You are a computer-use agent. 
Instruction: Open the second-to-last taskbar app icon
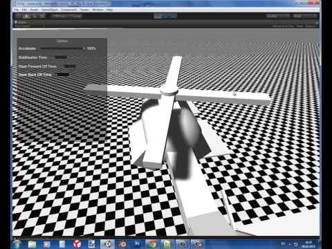183,244
